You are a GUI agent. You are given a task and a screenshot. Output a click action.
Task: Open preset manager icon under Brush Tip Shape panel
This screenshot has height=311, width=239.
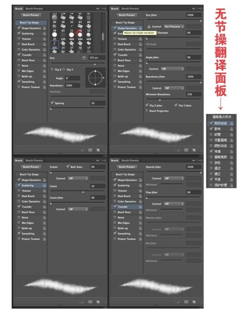click(x=90, y=150)
